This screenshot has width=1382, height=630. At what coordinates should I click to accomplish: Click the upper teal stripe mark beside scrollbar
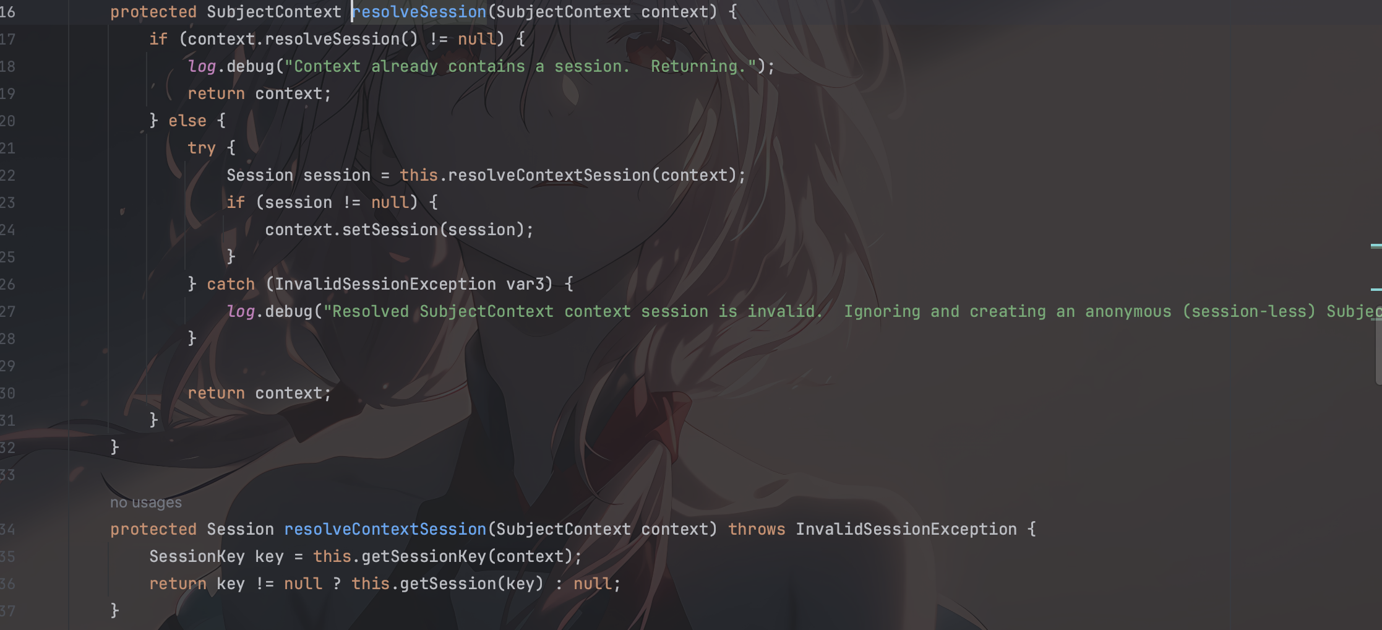[1376, 246]
